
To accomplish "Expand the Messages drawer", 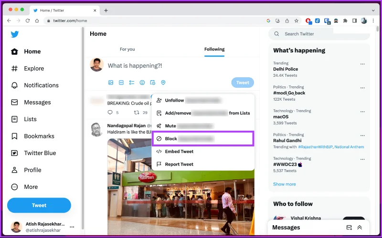I will pyautogui.click(x=360, y=228).
